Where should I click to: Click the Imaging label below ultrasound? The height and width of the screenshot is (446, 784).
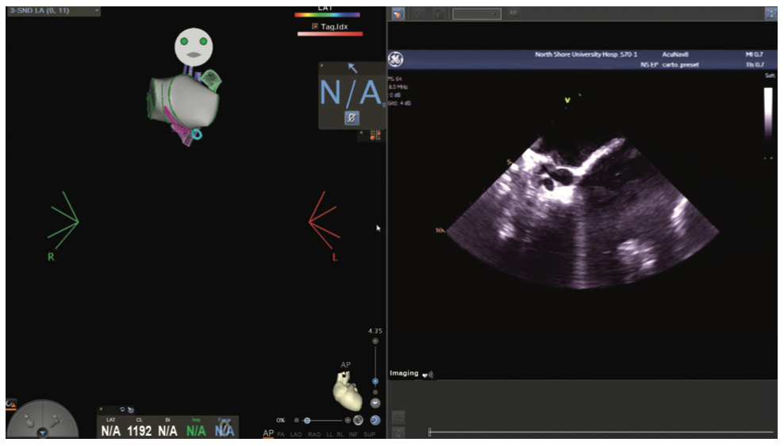point(404,373)
